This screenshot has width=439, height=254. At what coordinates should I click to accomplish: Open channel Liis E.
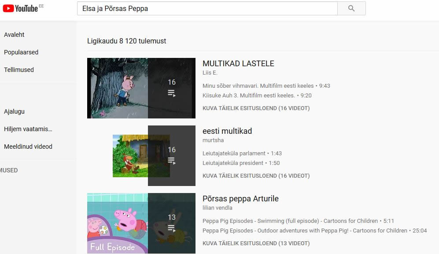[210, 73]
